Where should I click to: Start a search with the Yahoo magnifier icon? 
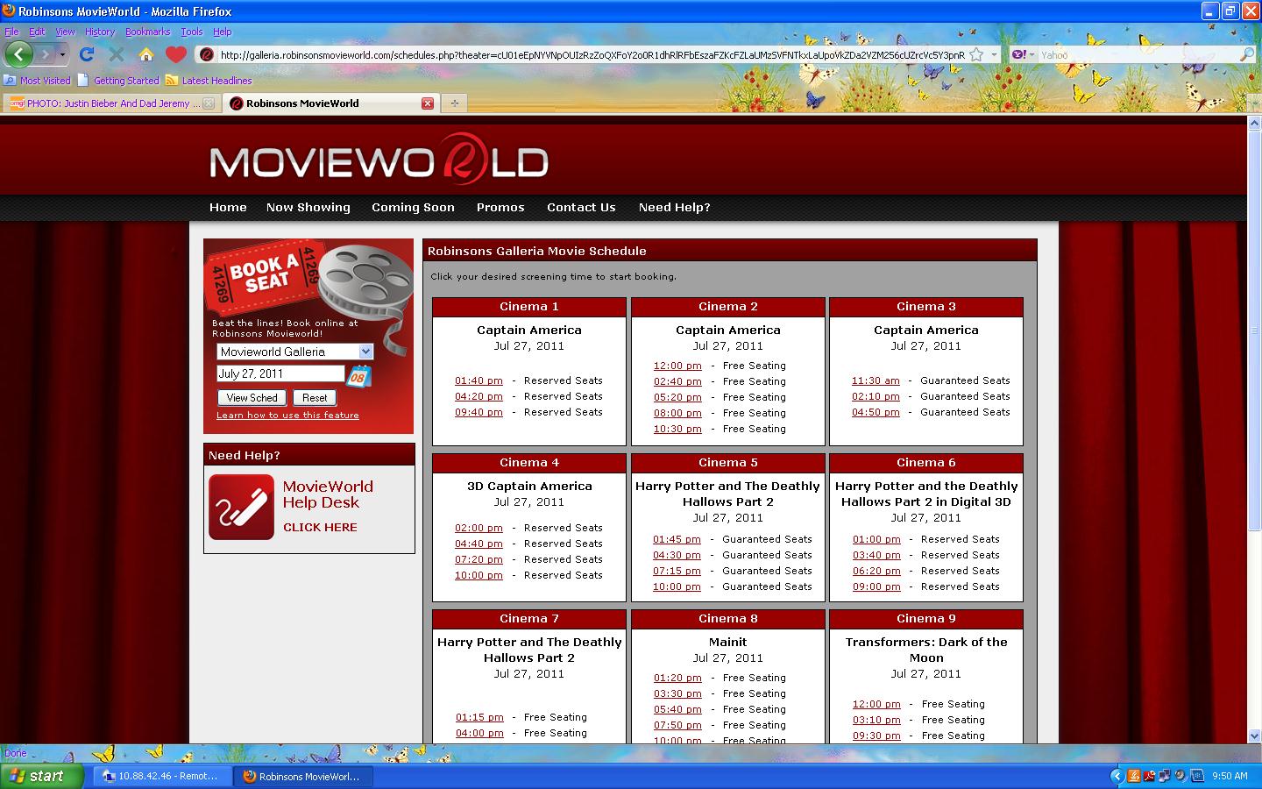(x=1248, y=53)
